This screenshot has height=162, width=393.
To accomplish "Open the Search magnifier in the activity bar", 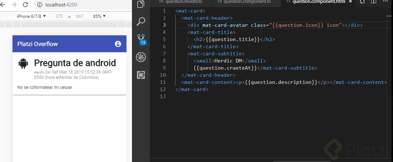I will tap(141, 21).
